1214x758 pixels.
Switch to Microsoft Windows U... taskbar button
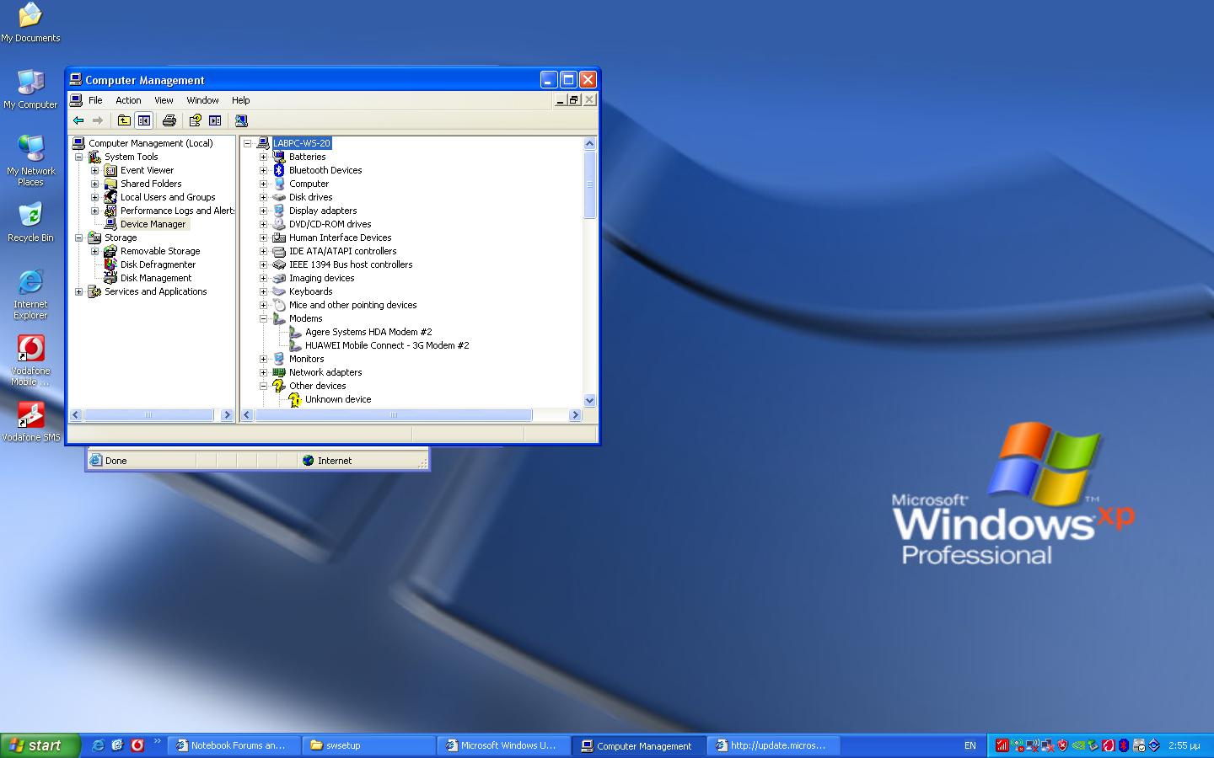pos(504,745)
